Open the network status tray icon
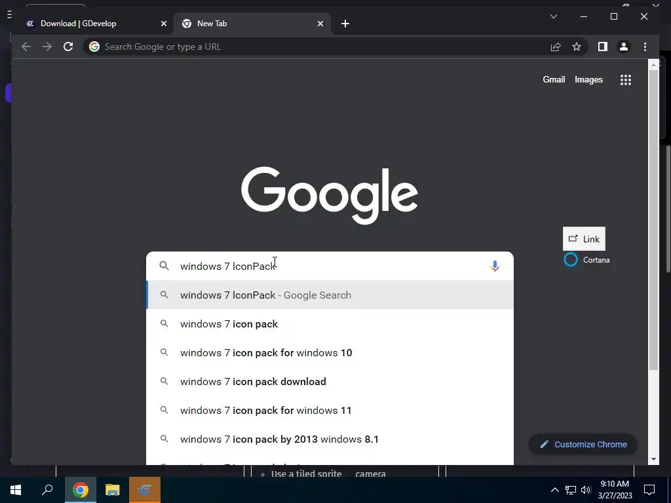 pyautogui.click(x=571, y=490)
